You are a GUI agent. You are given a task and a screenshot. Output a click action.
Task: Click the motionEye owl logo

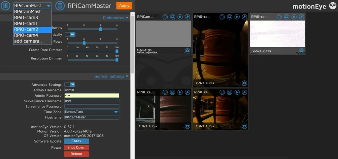click(x=332, y=6)
